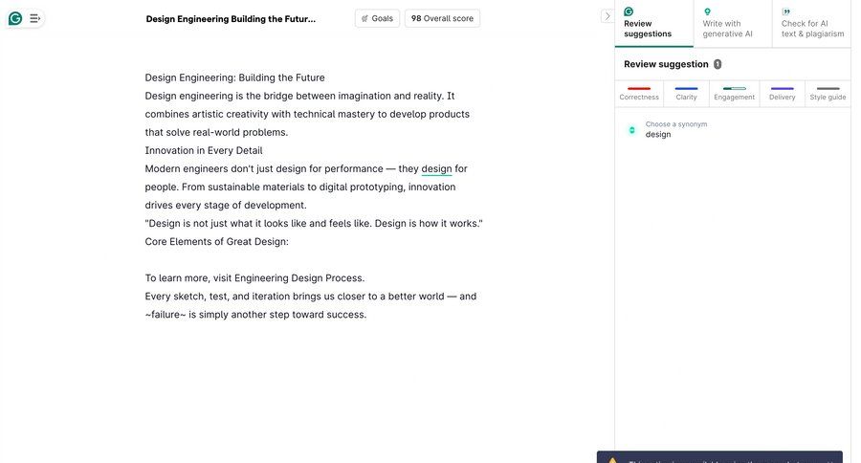This screenshot has width=861, height=463.
Task: Click the line 'Innovation in Every Detail'
Action: 204,150
